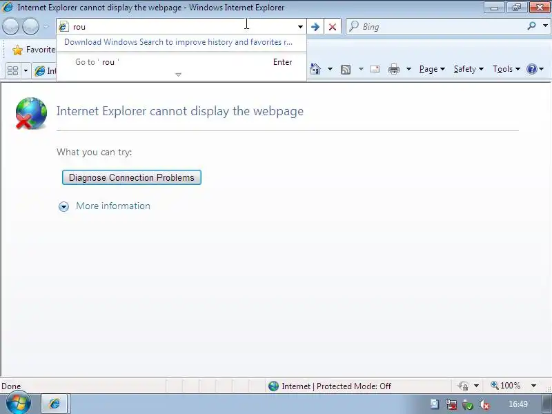The image size is (552, 414).
Task: Click the Forward navigation button
Action: [30, 26]
